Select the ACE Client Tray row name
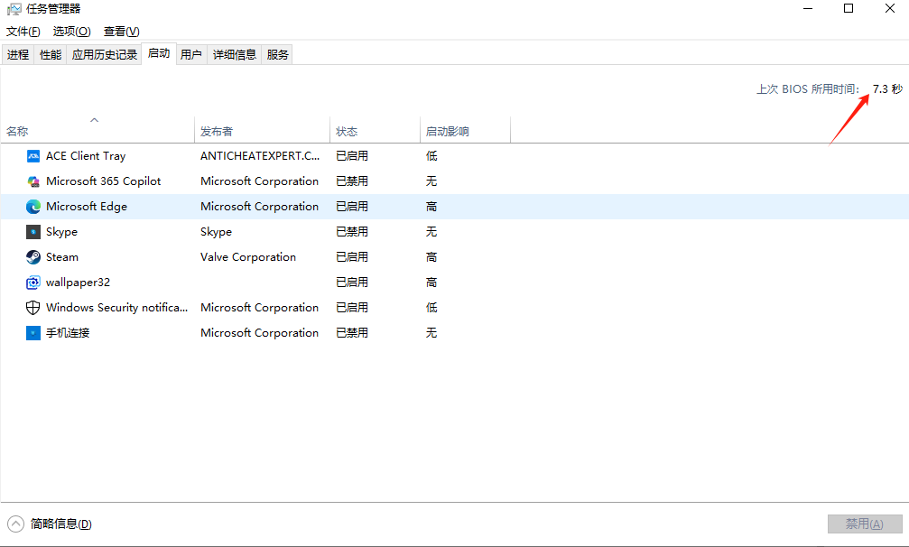This screenshot has height=547, width=909. 86,156
